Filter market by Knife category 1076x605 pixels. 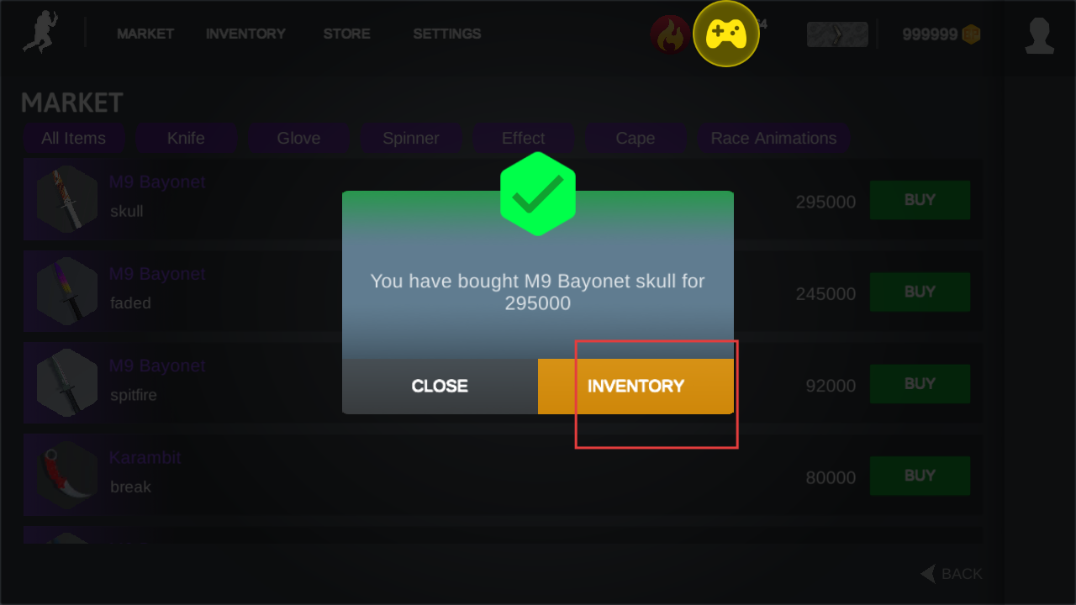tap(186, 139)
